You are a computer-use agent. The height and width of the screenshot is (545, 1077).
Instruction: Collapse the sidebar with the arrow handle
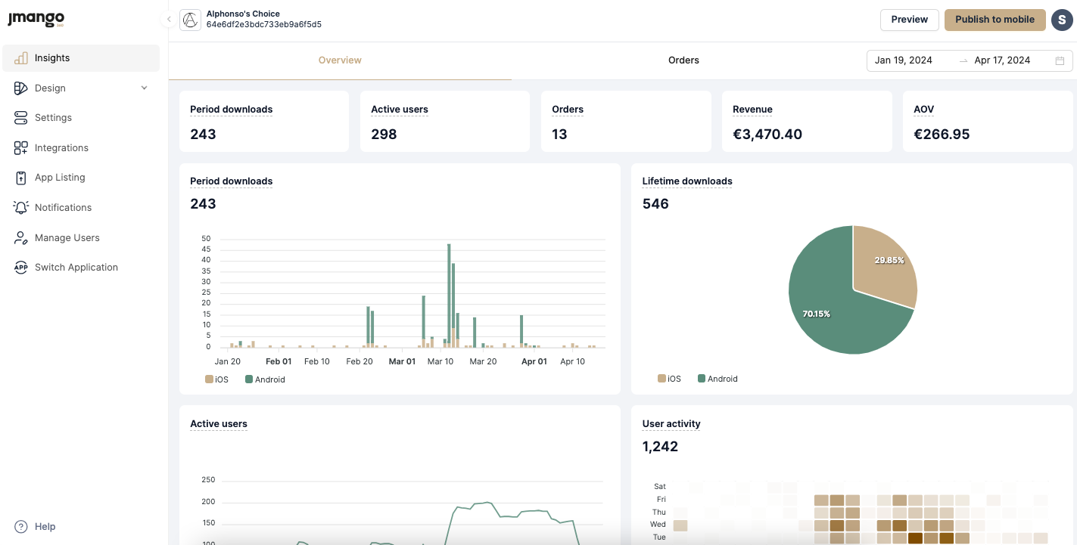(x=169, y=20)
